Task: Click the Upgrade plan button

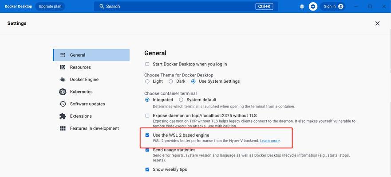Action: pos(50,7)
